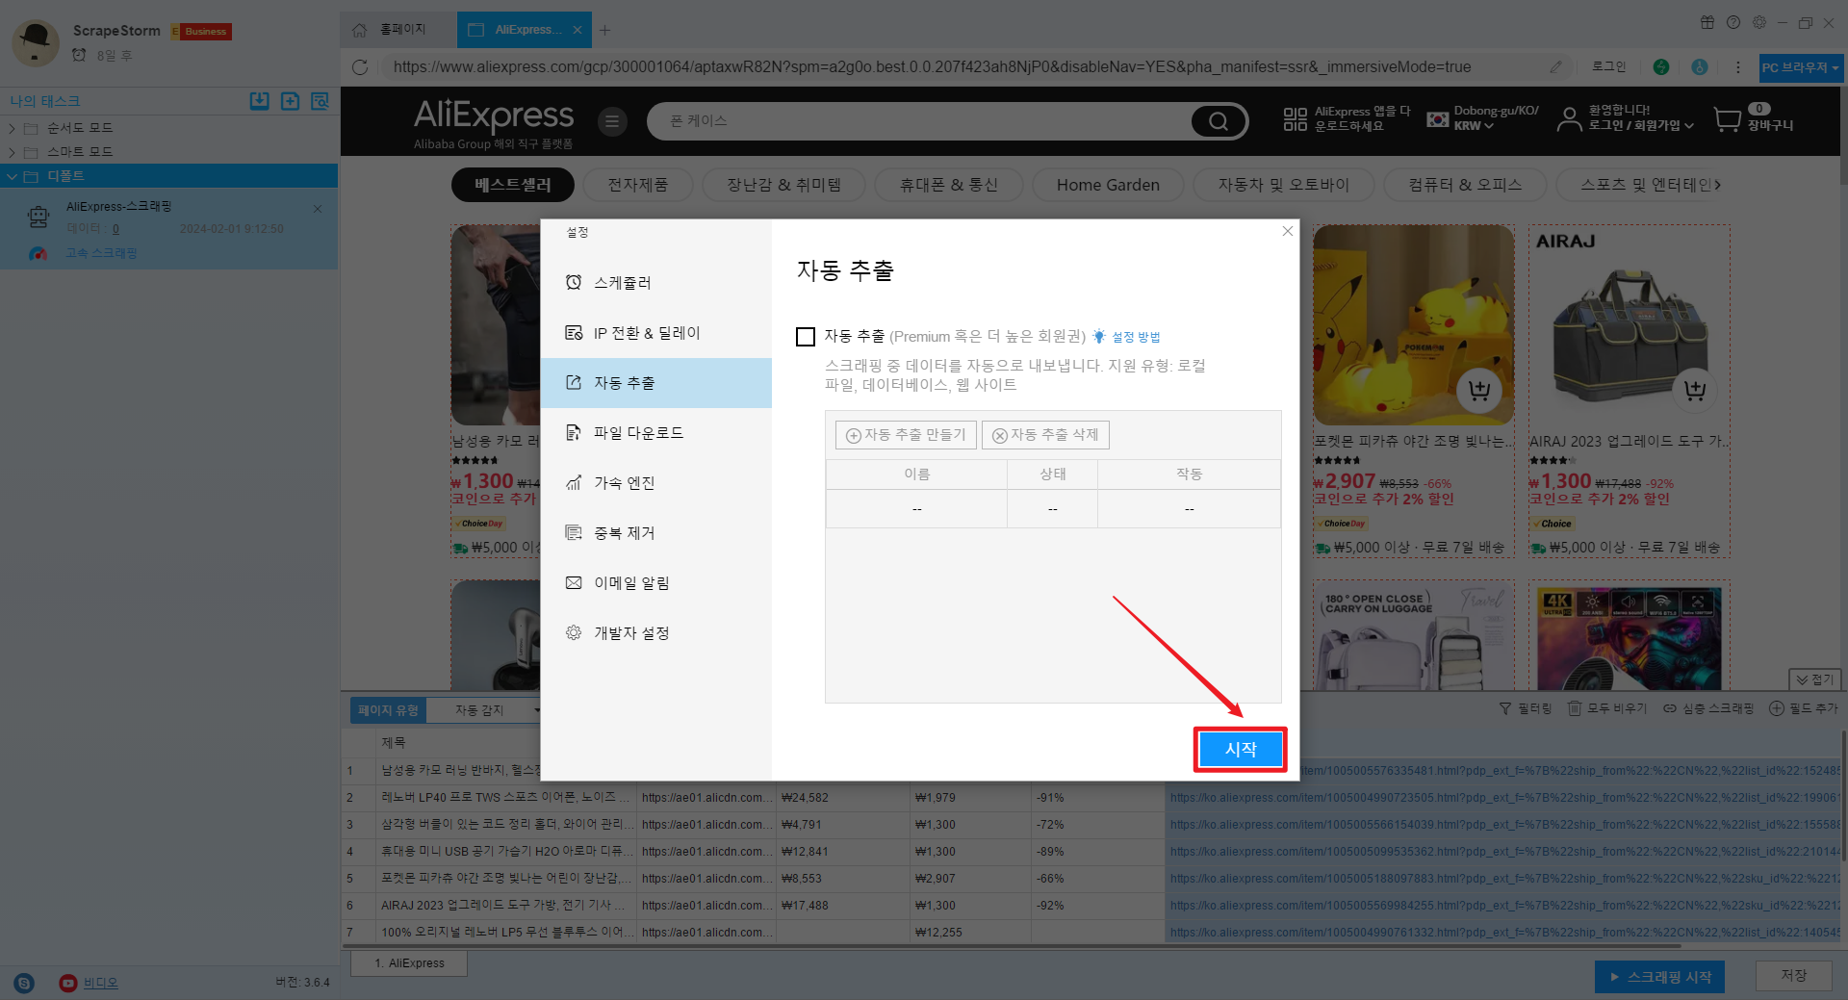Screen dimensions: 1848x1000
Task: Click the 스크래핑 시작 button
Action: 1659,977
